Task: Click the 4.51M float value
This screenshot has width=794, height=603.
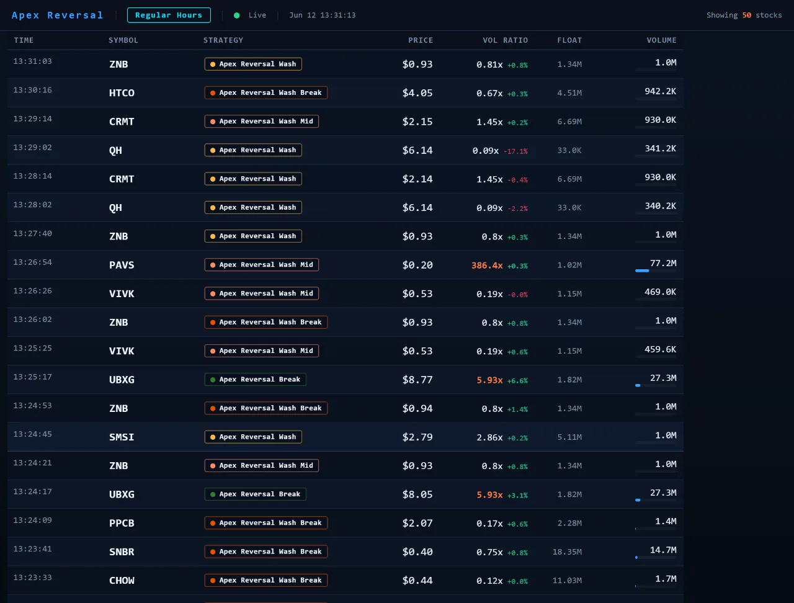Action: 569,94
